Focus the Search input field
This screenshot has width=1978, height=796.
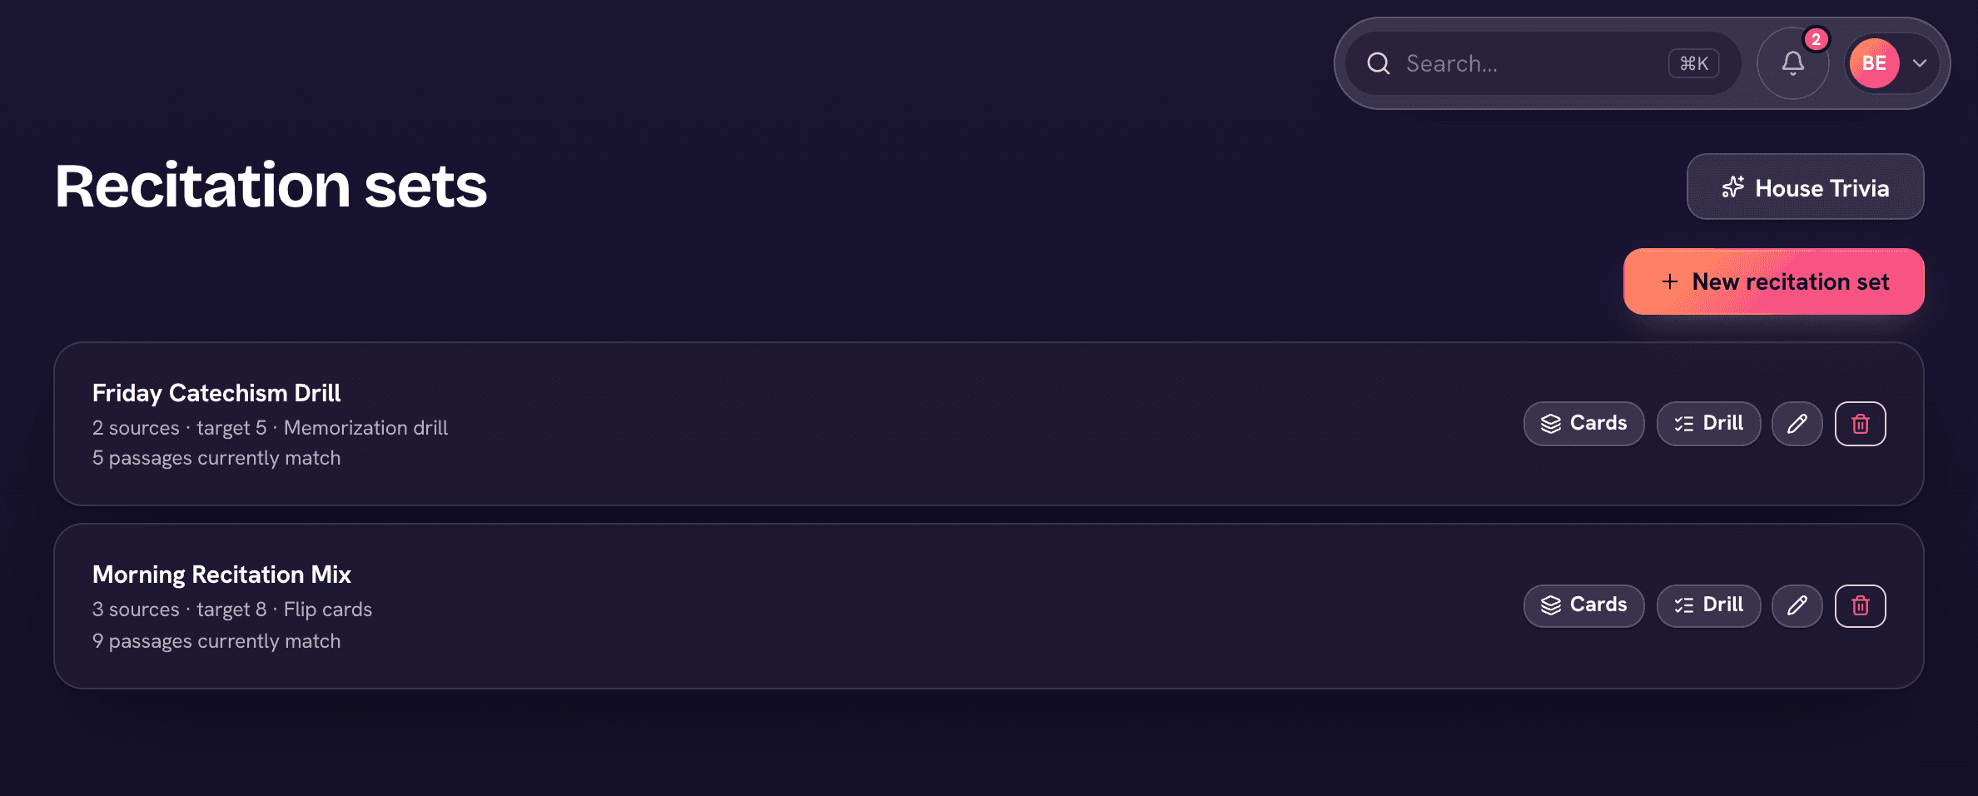click(1543, 63)
